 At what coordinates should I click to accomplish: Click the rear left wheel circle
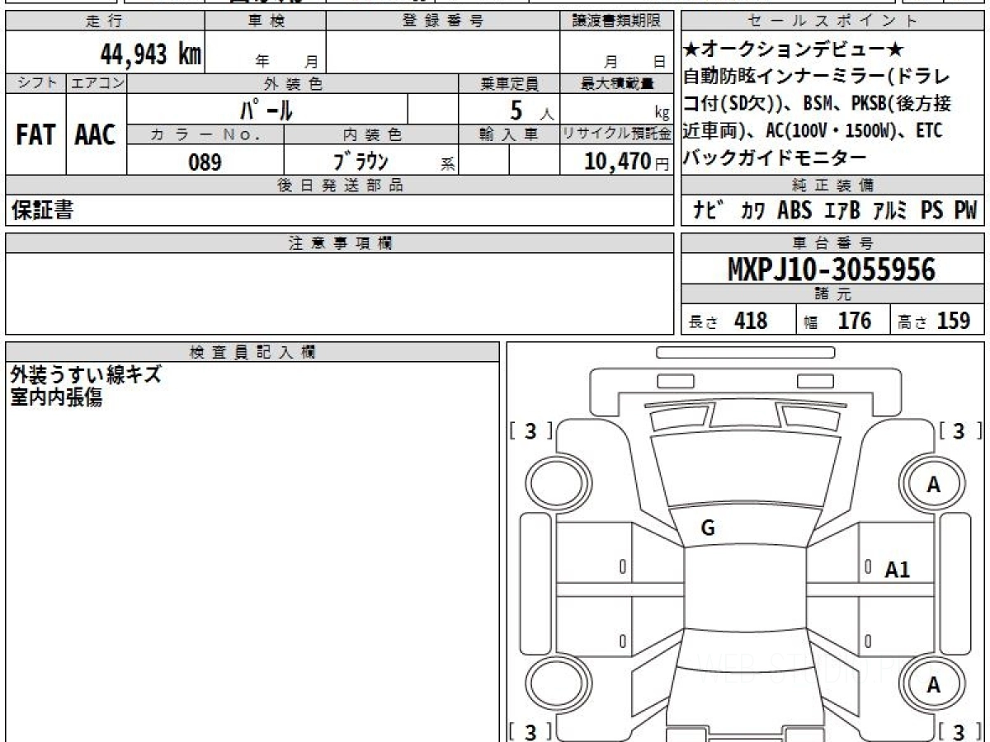(554, 685)
